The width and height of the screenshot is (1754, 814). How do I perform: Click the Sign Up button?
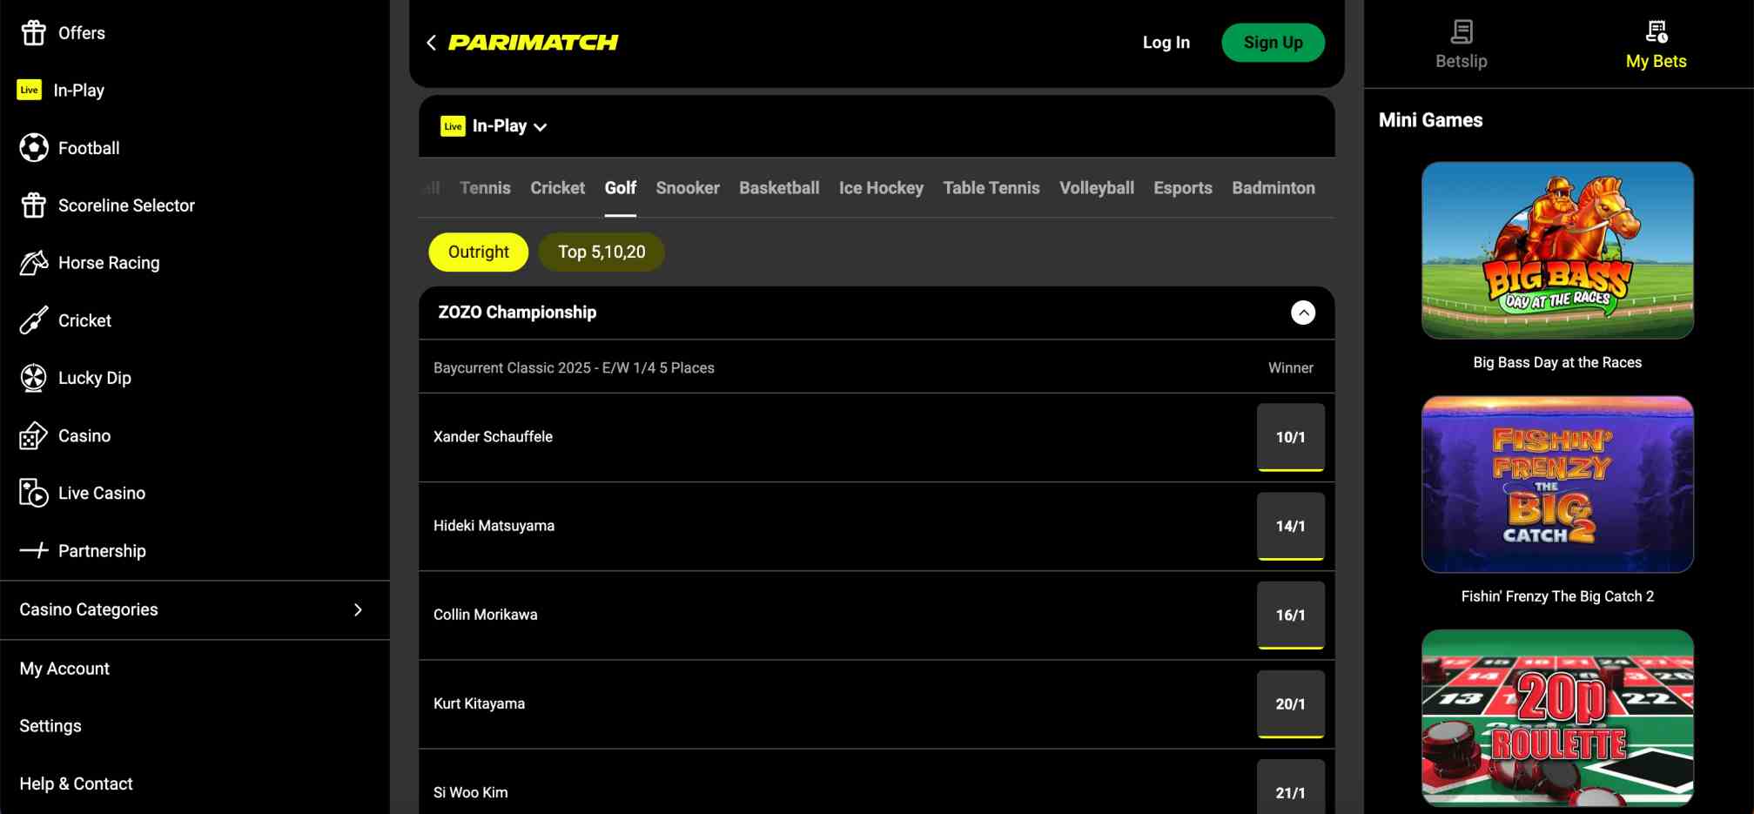[1273, 42]
